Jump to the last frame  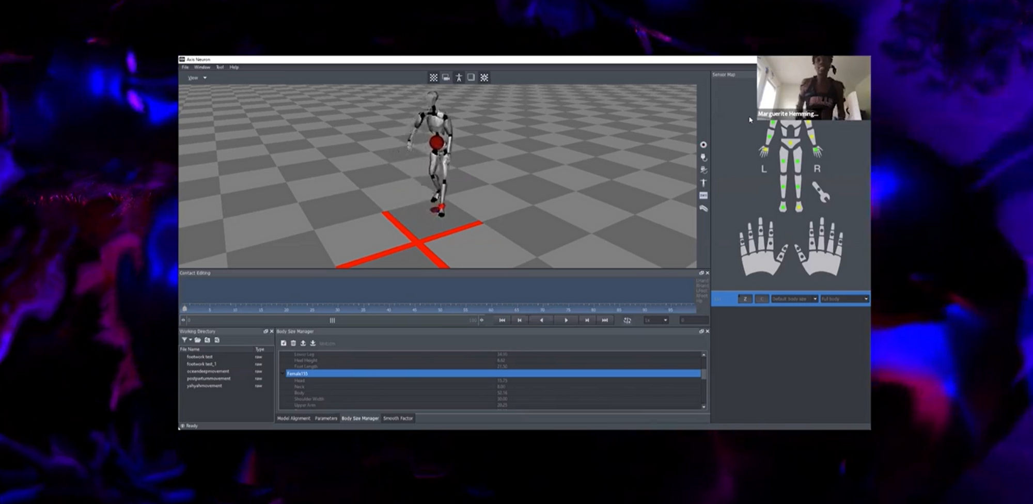[x=605, y=320]
